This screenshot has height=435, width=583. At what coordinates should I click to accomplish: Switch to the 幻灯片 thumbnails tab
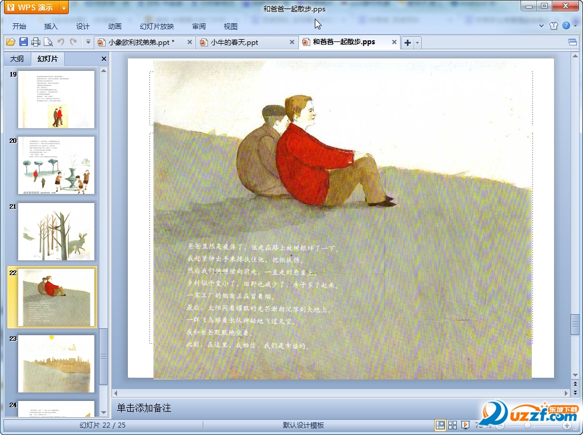point(48,58)
